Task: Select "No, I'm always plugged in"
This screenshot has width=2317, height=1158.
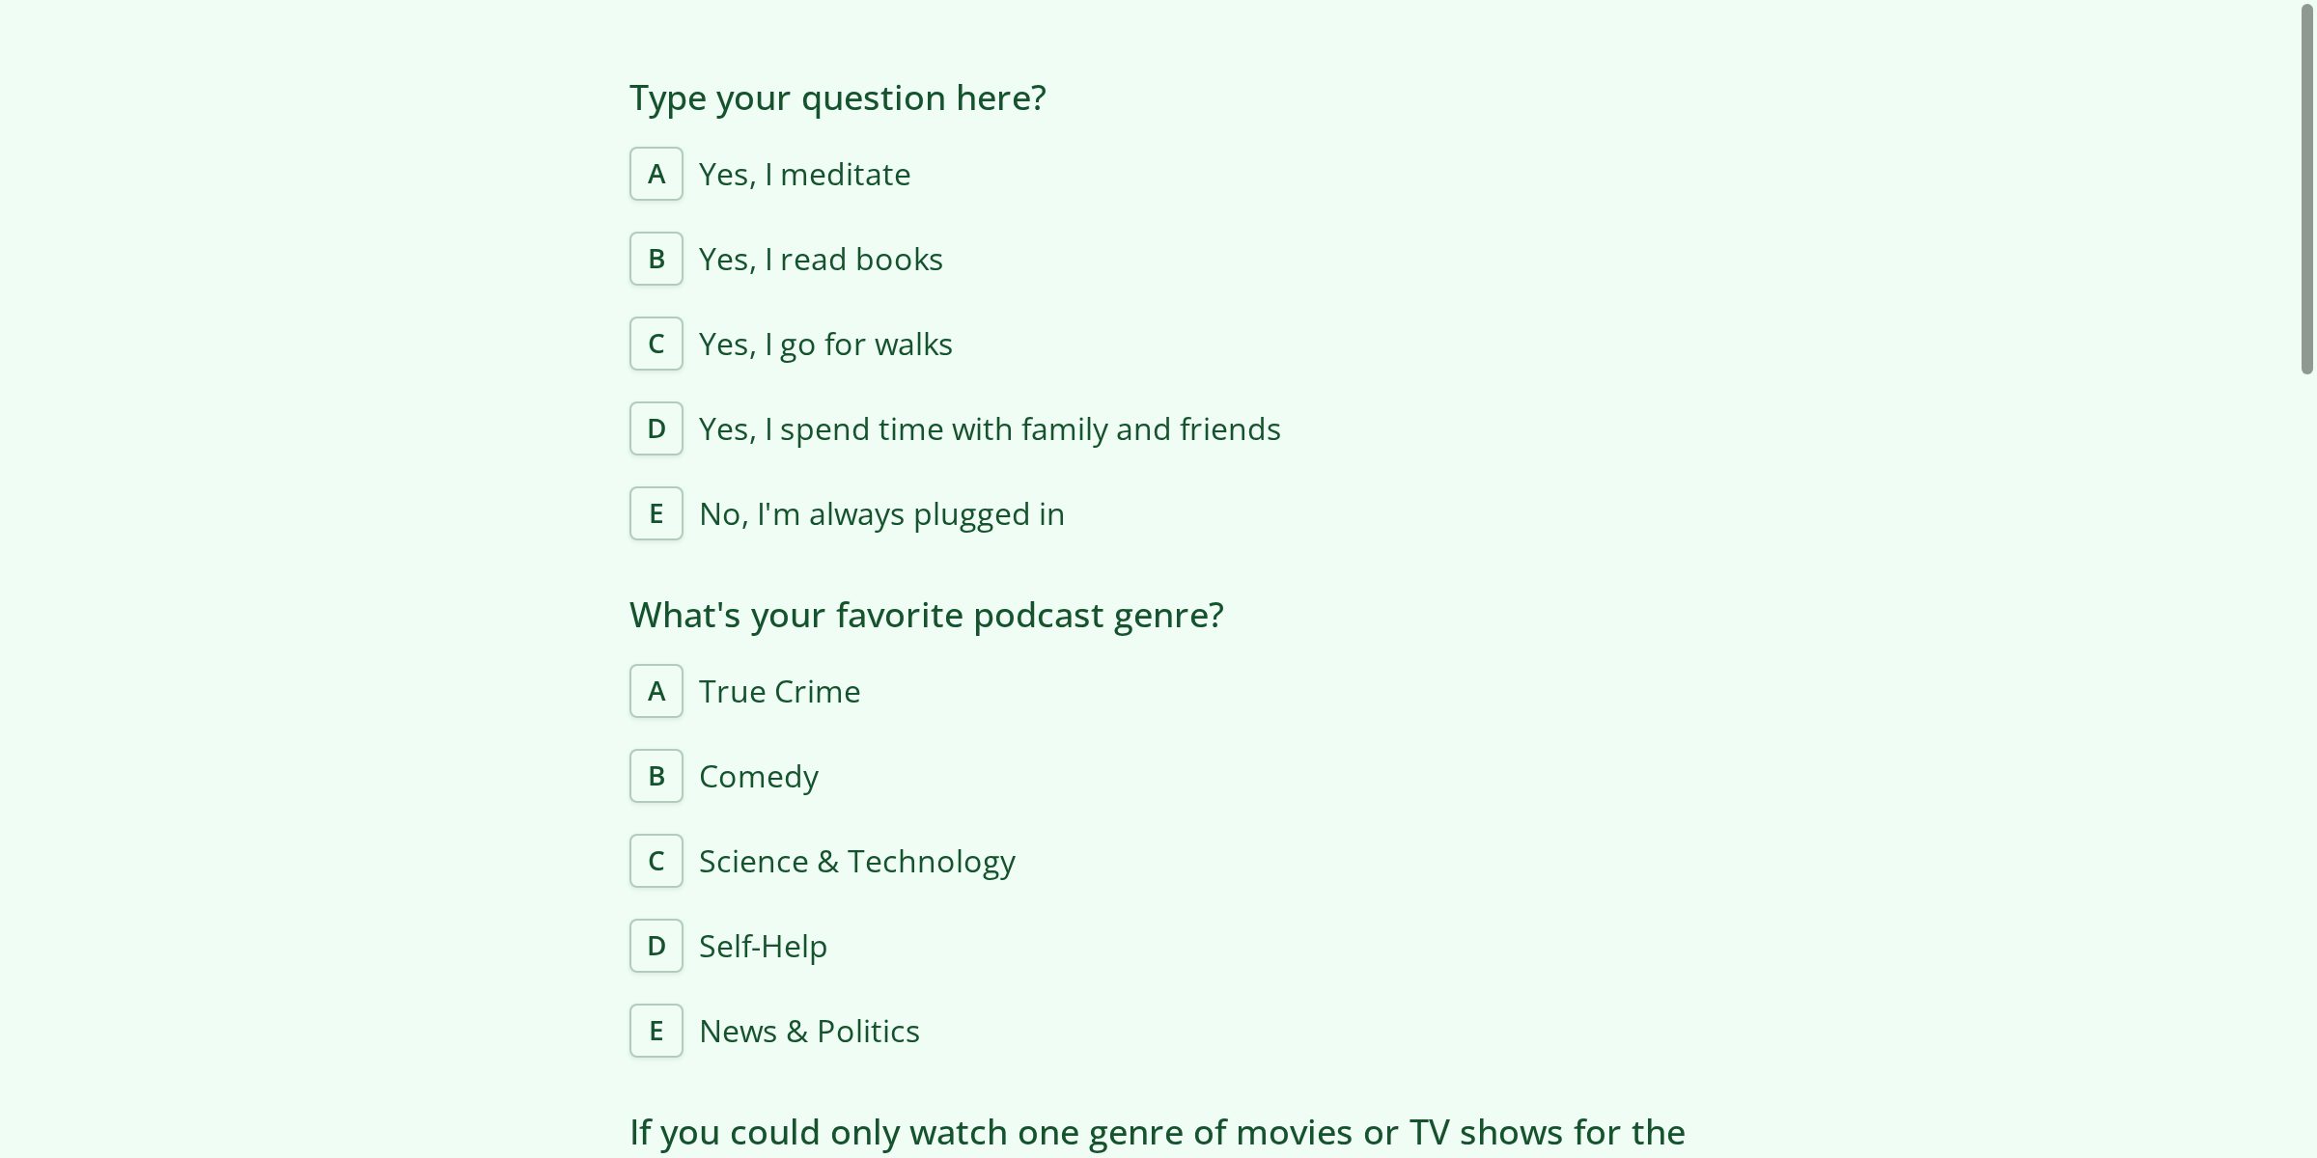Action: pyautogui.click(x=880, y=513)
